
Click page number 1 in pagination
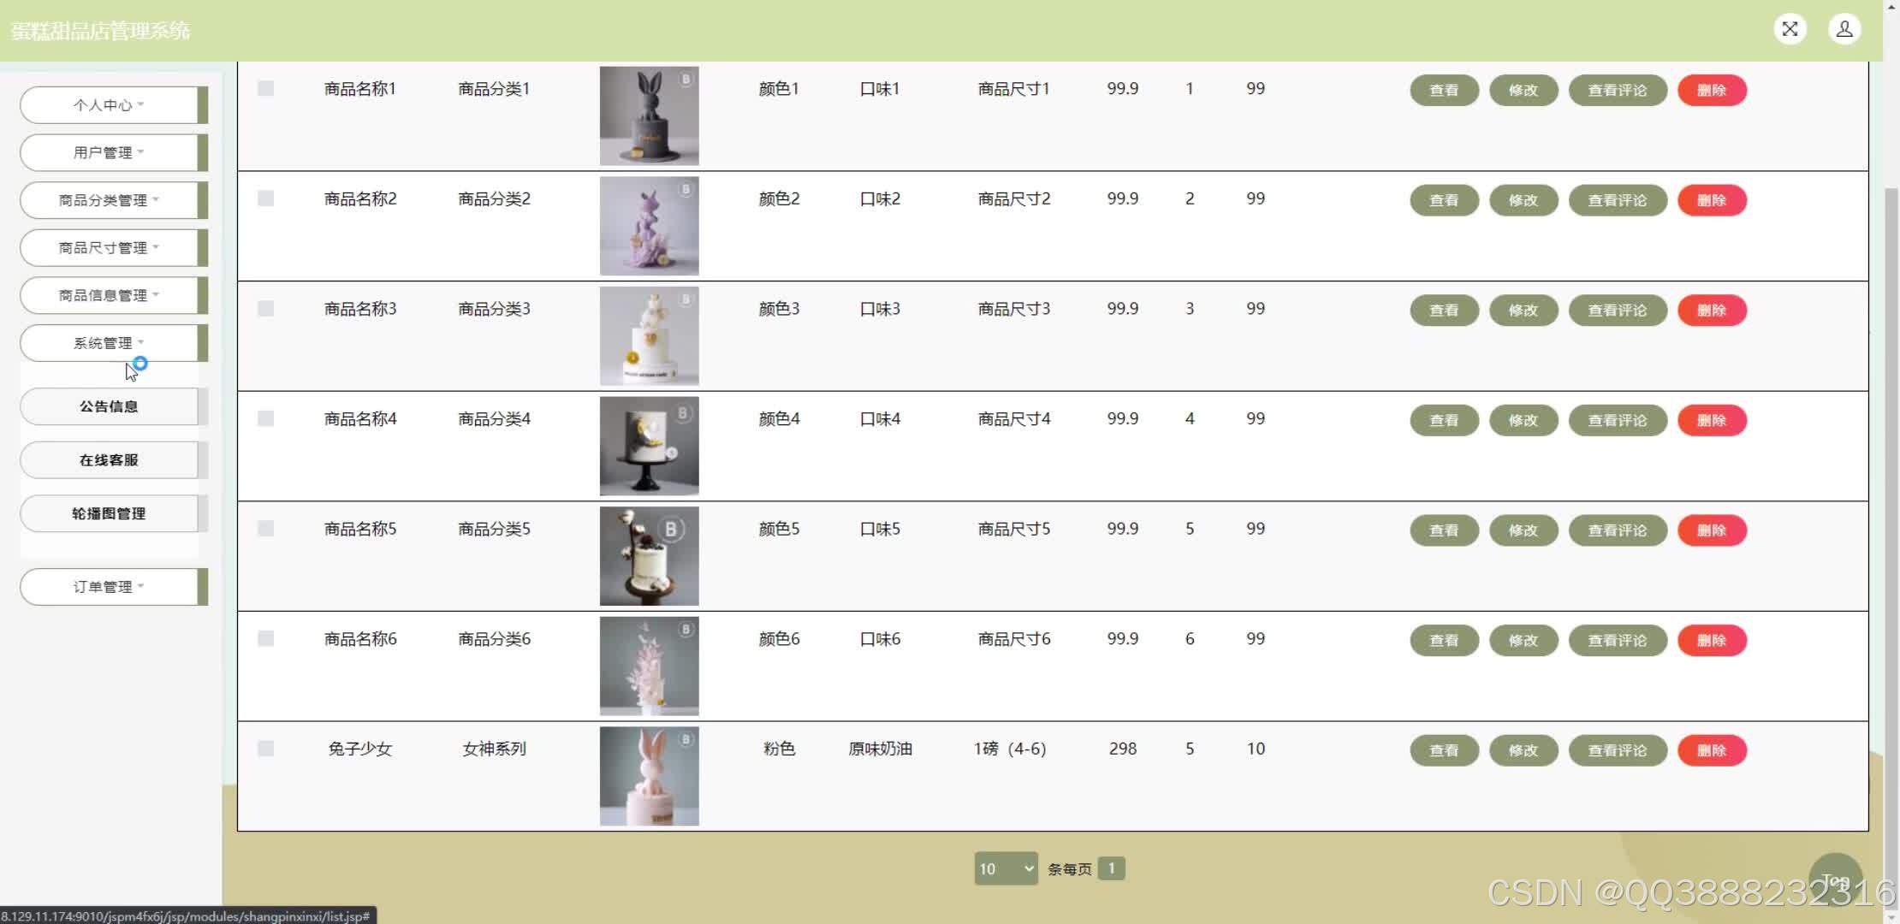[1111, 868]
